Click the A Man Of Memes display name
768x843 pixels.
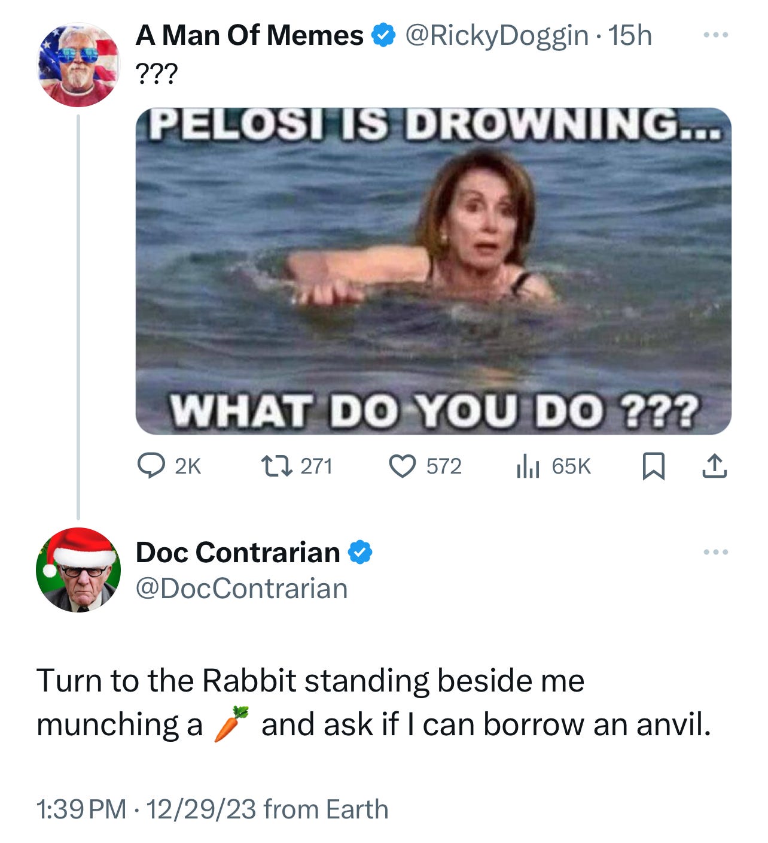point(249,35)
